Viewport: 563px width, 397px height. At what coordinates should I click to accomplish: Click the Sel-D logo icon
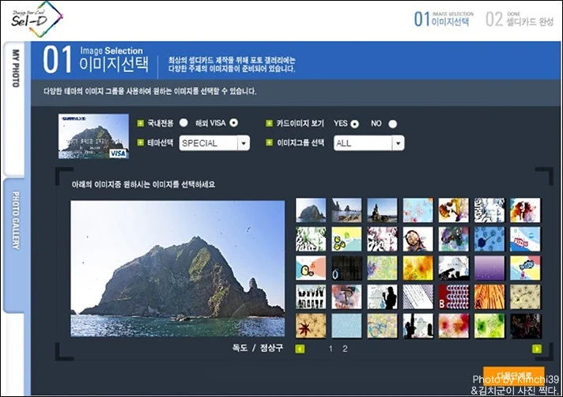[36, 20]
